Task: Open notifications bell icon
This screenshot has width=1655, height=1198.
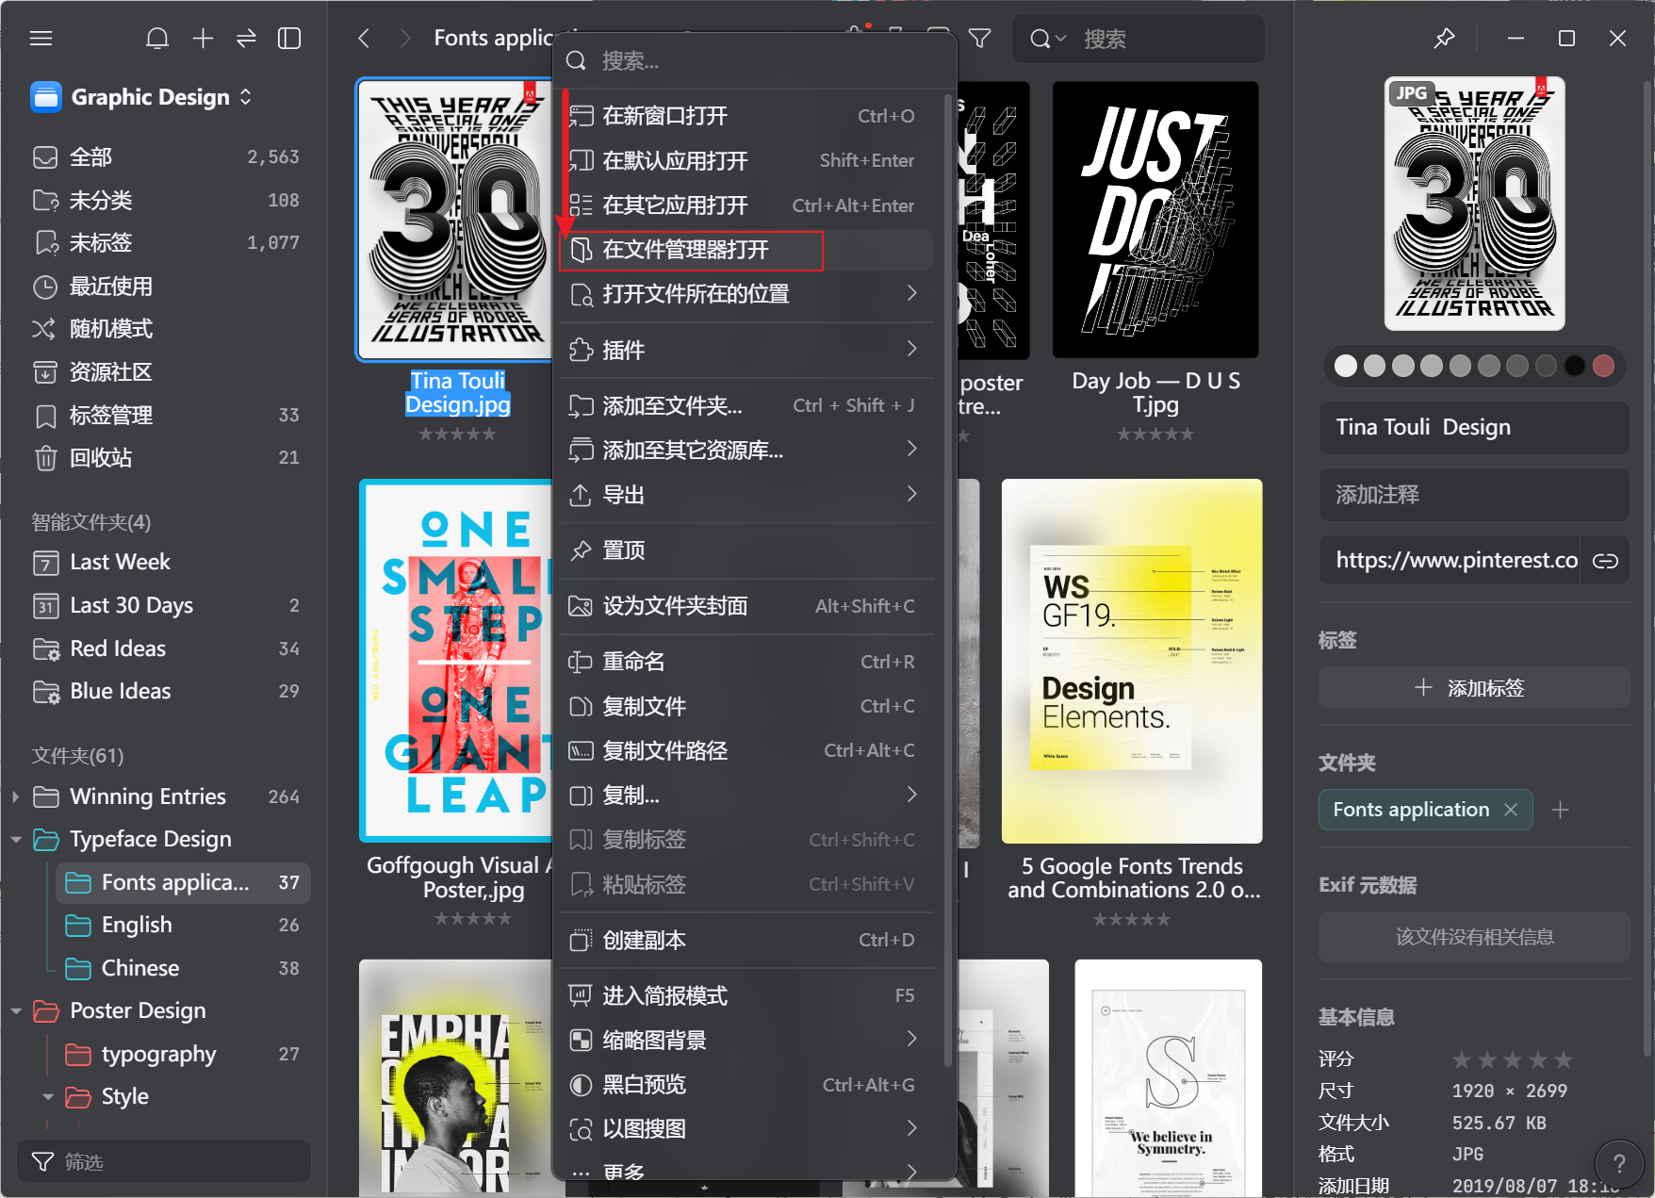Action: (157, 39)
